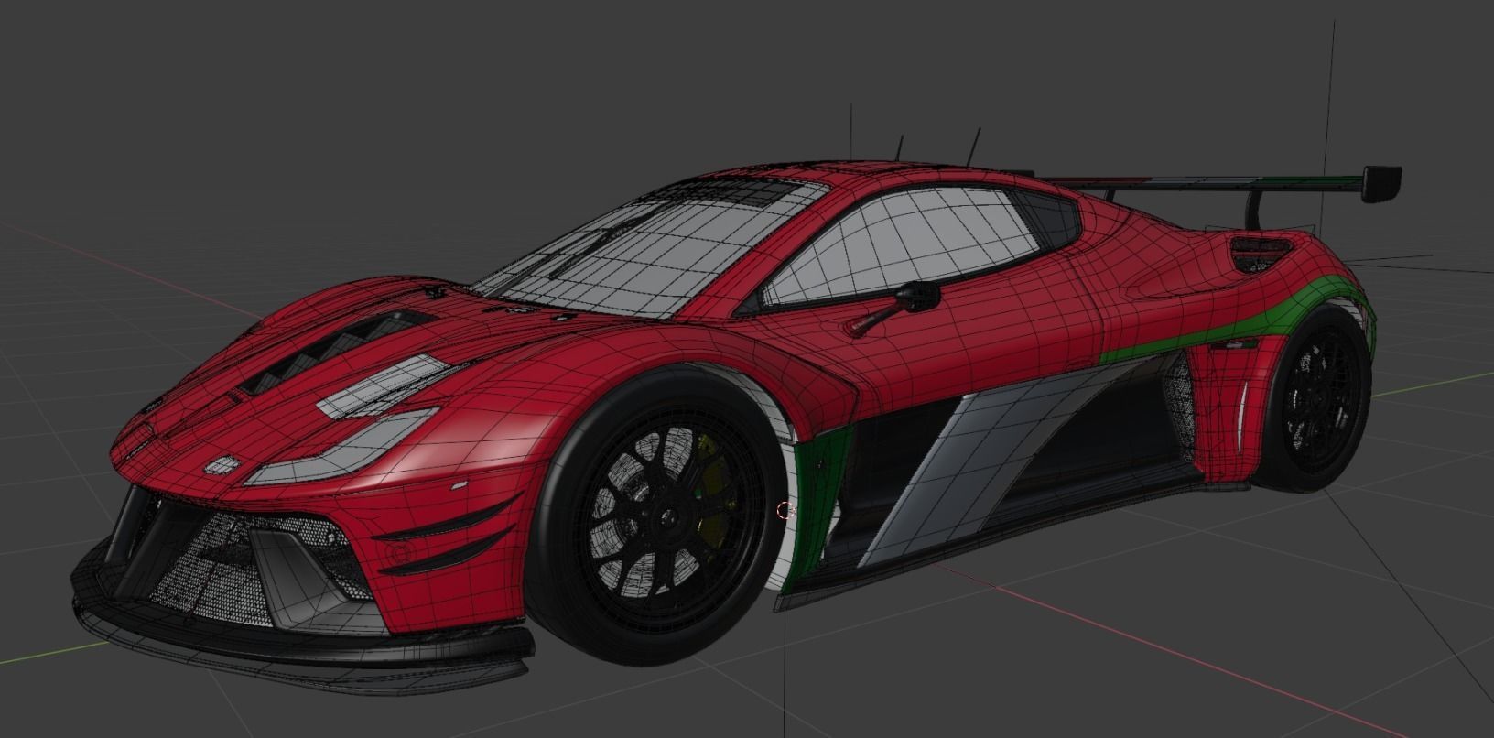The image size is (1494, 738).
Task: Select the front wheel's black rim
Action: click(x=668, y=517)
